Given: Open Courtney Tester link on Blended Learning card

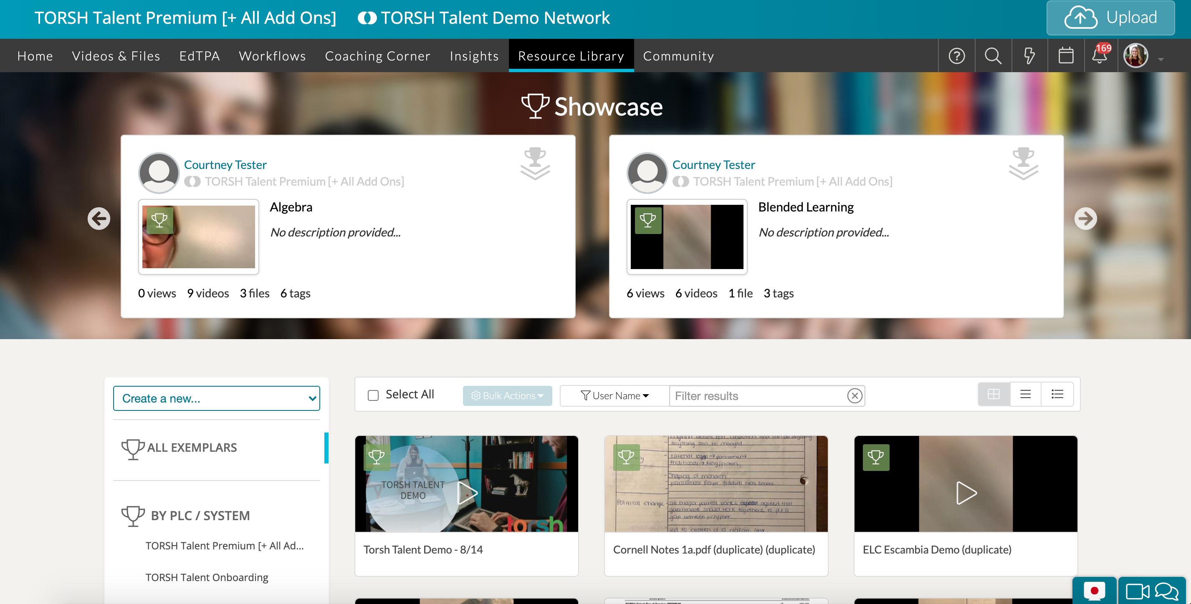Looking at the screenshot, I should pyautogui.click(x=713, y=164).
